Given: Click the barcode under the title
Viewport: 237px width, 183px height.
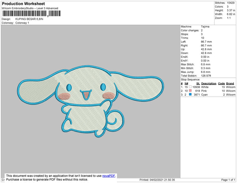Looking at the screenshot, I should coord(31,13).
